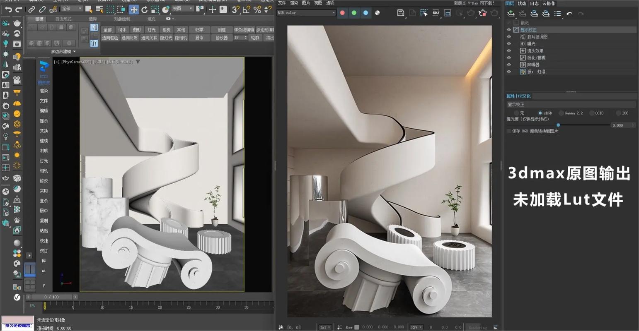Open the 视图 reference coordinate dropdown
639x331 pixels.
coord(182,9)
